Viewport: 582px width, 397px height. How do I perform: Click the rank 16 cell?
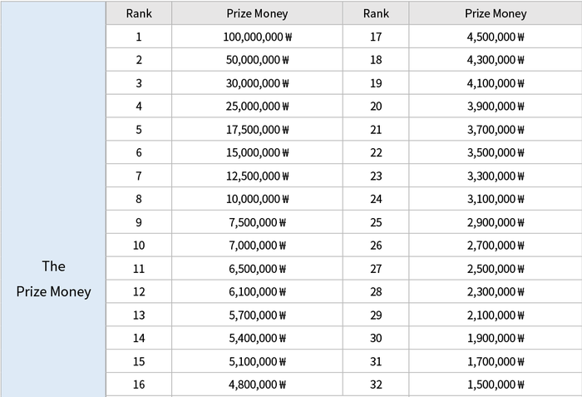click(139, 385)
